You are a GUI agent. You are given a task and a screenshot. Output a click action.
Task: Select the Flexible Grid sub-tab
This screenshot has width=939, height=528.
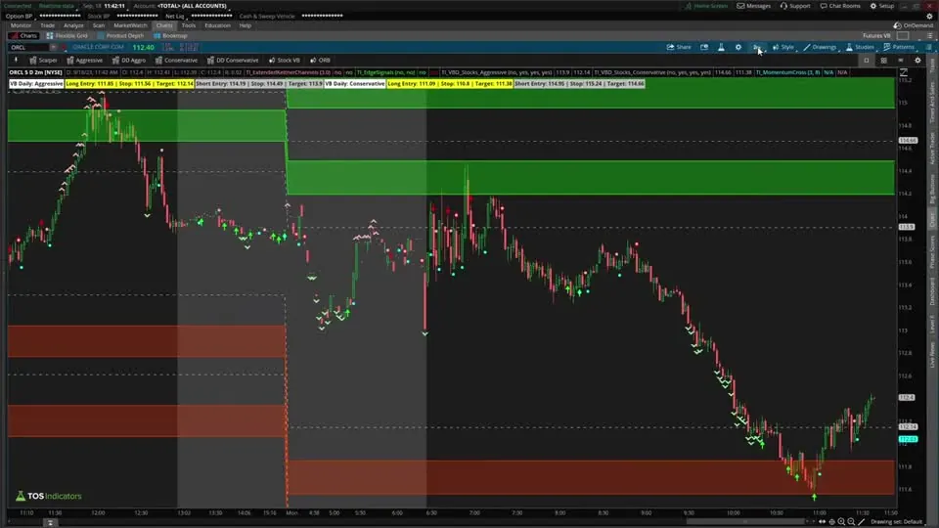67,36
